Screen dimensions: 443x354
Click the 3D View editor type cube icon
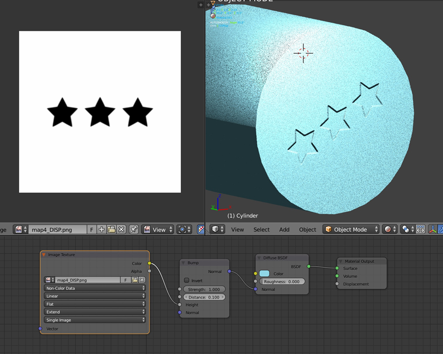(215, 229)
